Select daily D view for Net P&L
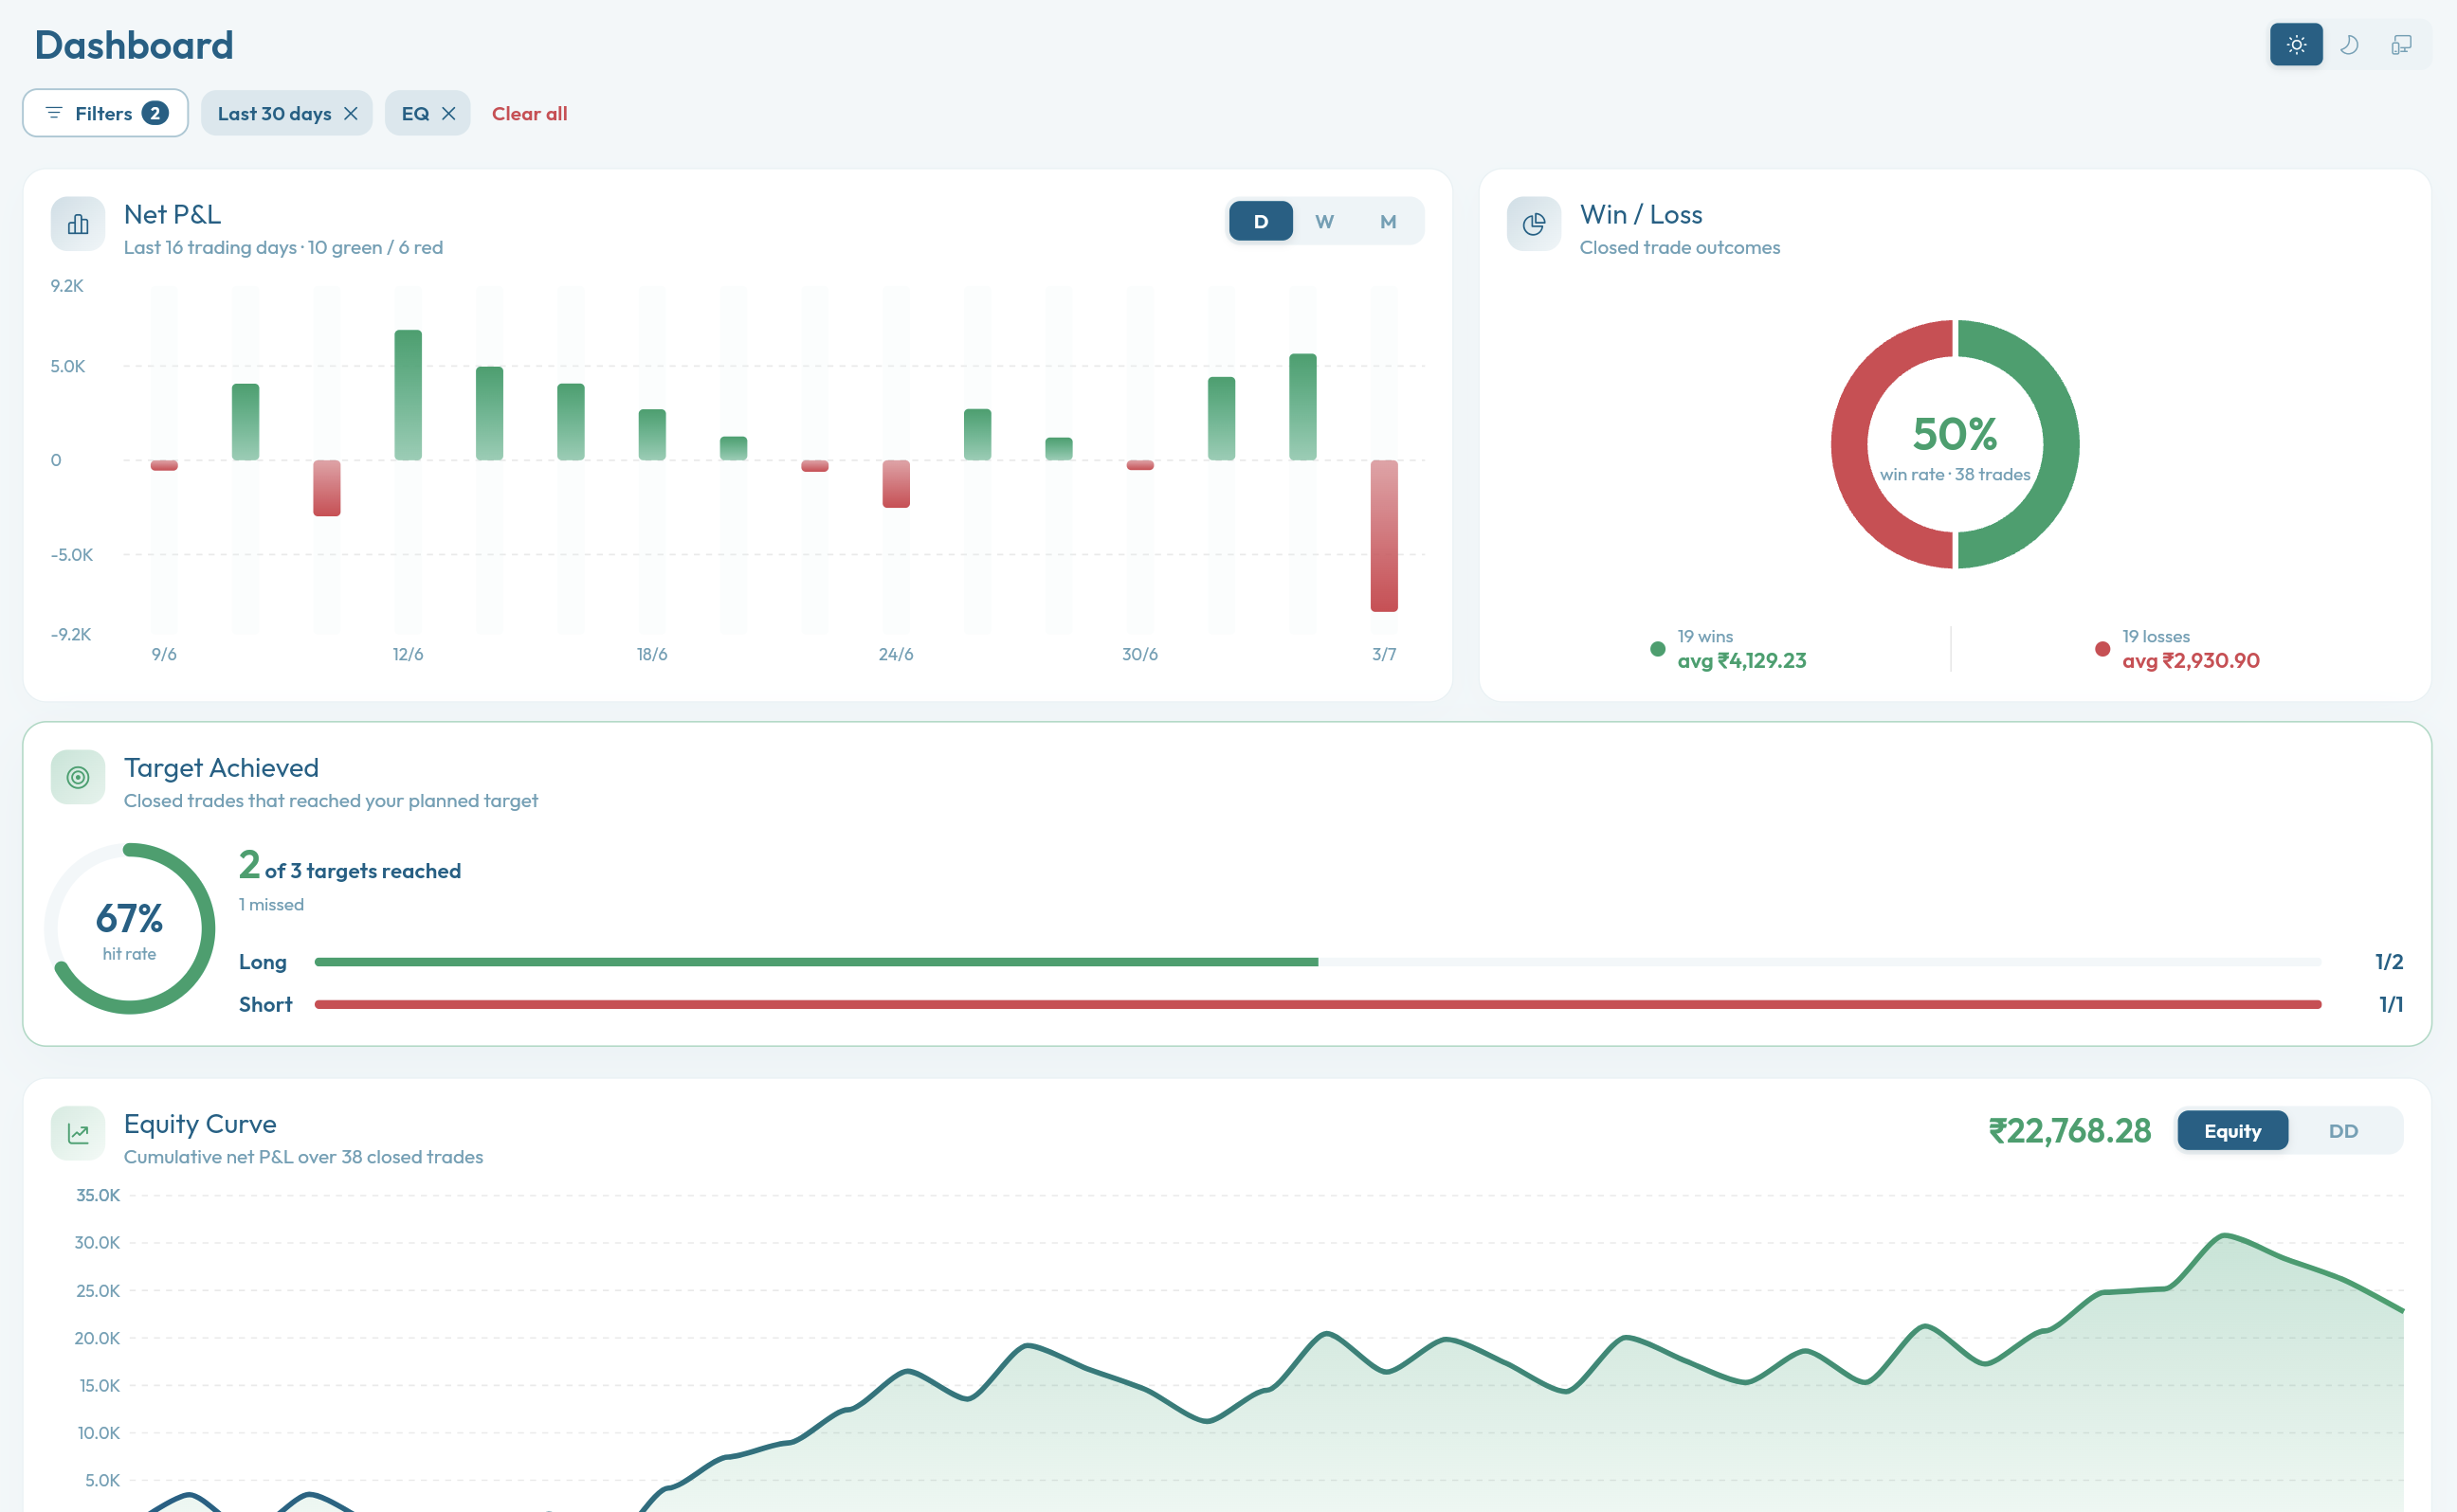Screen dimensions: 2457x1512 click(1261, 221)
